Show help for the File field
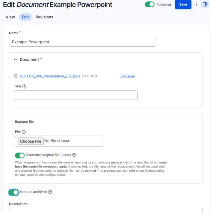This screenshot has width=211, height=213. [x=24, y=132]
